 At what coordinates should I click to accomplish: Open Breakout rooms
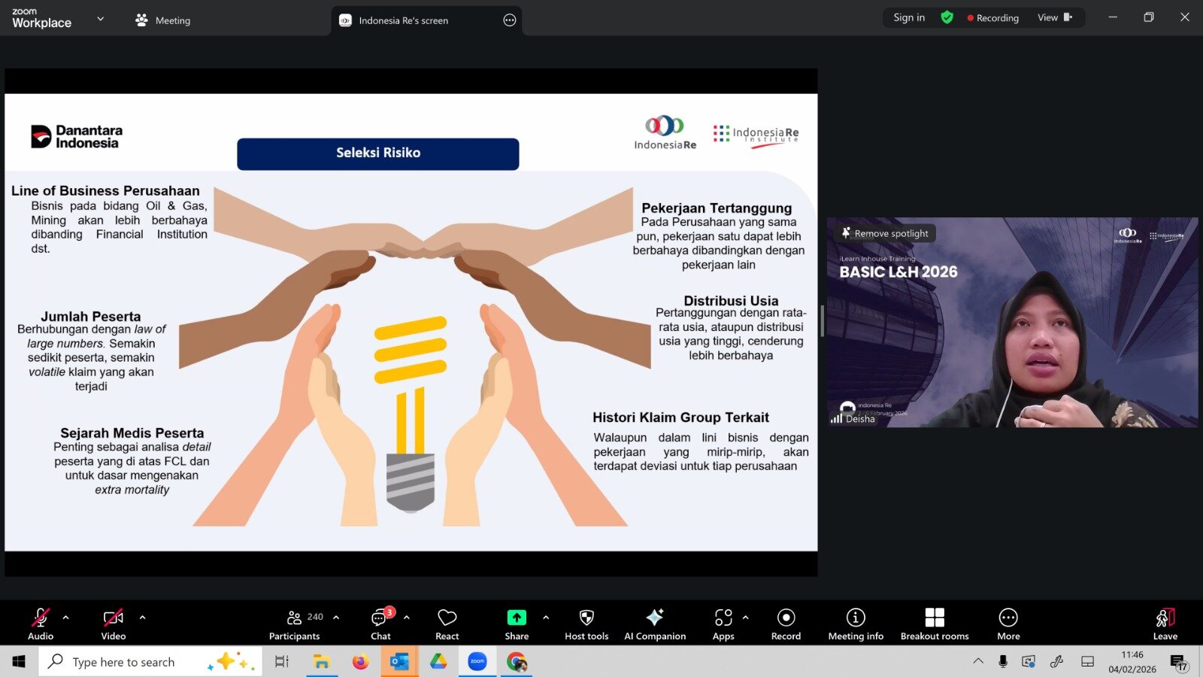pyautogui.click(x=935, y=624)
